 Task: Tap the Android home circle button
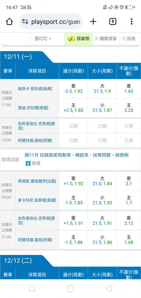(x=70, y=289)
